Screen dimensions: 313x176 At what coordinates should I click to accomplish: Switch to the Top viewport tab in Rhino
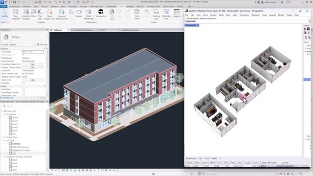200,158
